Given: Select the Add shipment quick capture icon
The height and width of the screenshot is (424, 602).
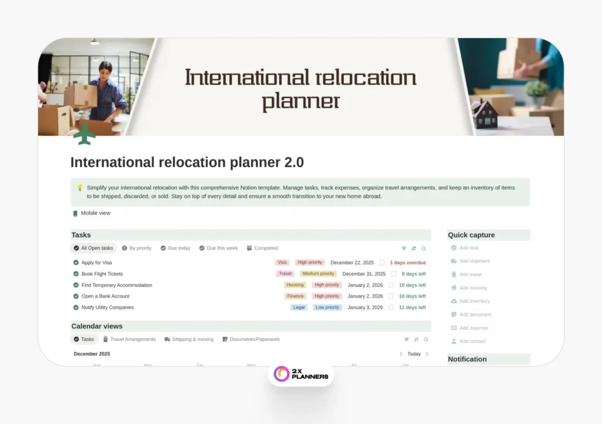Looking at the screenshot, I should click(x=454, y=261).
